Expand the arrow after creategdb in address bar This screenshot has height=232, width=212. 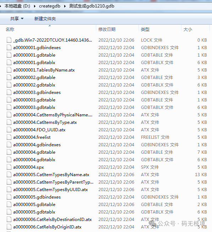tap(65, 6)
